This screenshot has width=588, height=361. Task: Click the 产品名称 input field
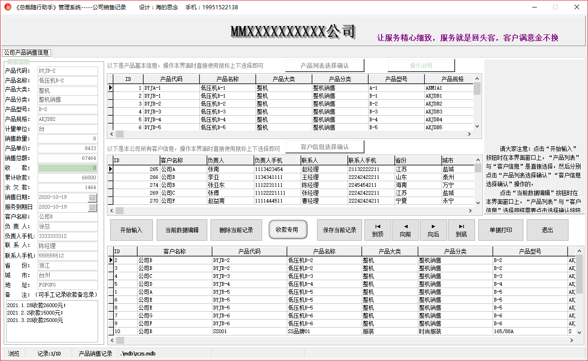point(68,80)
